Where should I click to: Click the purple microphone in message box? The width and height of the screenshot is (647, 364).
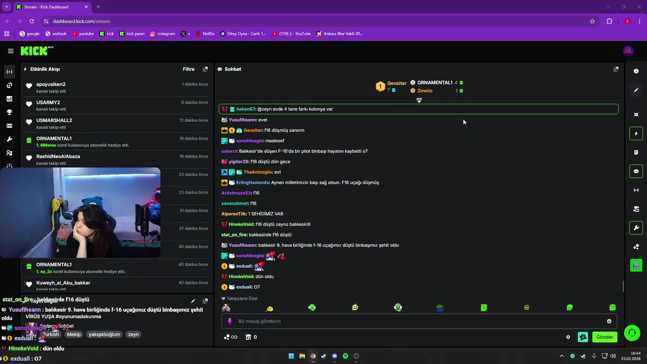229,321
